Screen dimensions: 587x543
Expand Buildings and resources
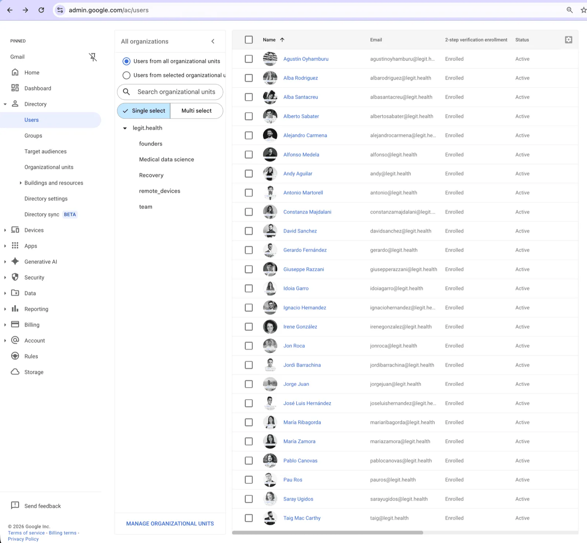(x=21, y=183)
